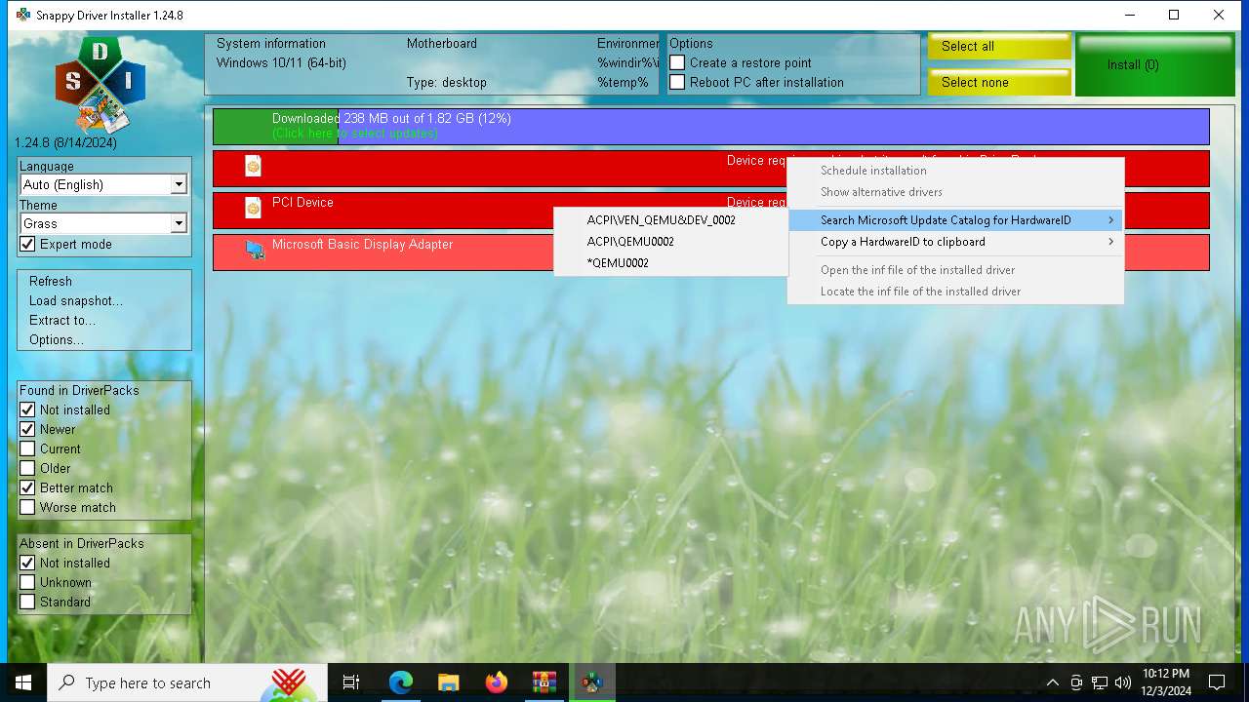Enable the Current checkbox
Image resolution: width=1249 pixels, height=702 pixels.
coord(27,449)
